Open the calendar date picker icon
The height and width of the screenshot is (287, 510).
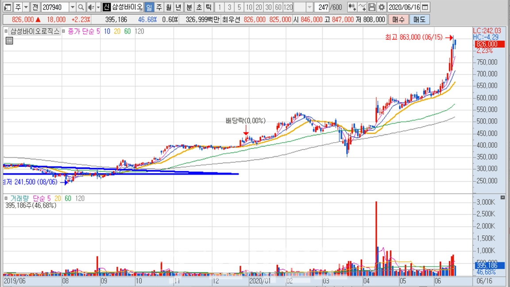425,7
